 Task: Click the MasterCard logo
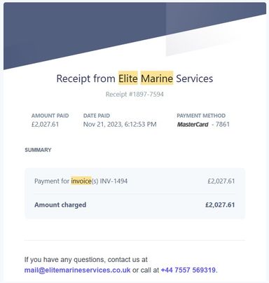pyautogui.click(x=193, y=125)
